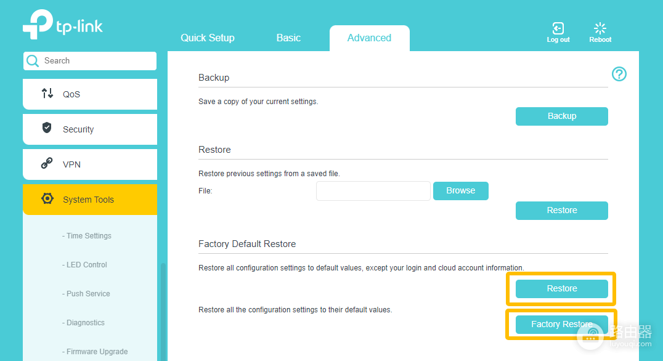The height and width of the screenshot is (361, 663).
Task: Open LED Control submenu item
Action: pos(84,265)
